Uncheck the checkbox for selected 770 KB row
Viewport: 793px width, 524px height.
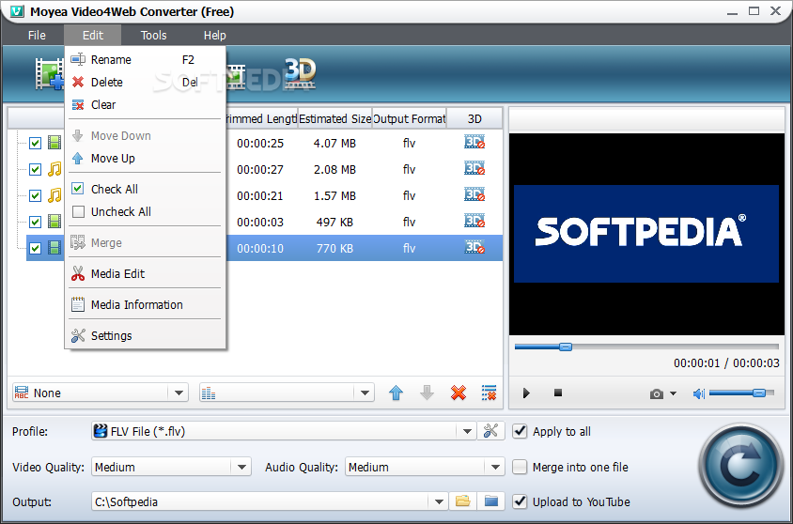coord(35,248)
